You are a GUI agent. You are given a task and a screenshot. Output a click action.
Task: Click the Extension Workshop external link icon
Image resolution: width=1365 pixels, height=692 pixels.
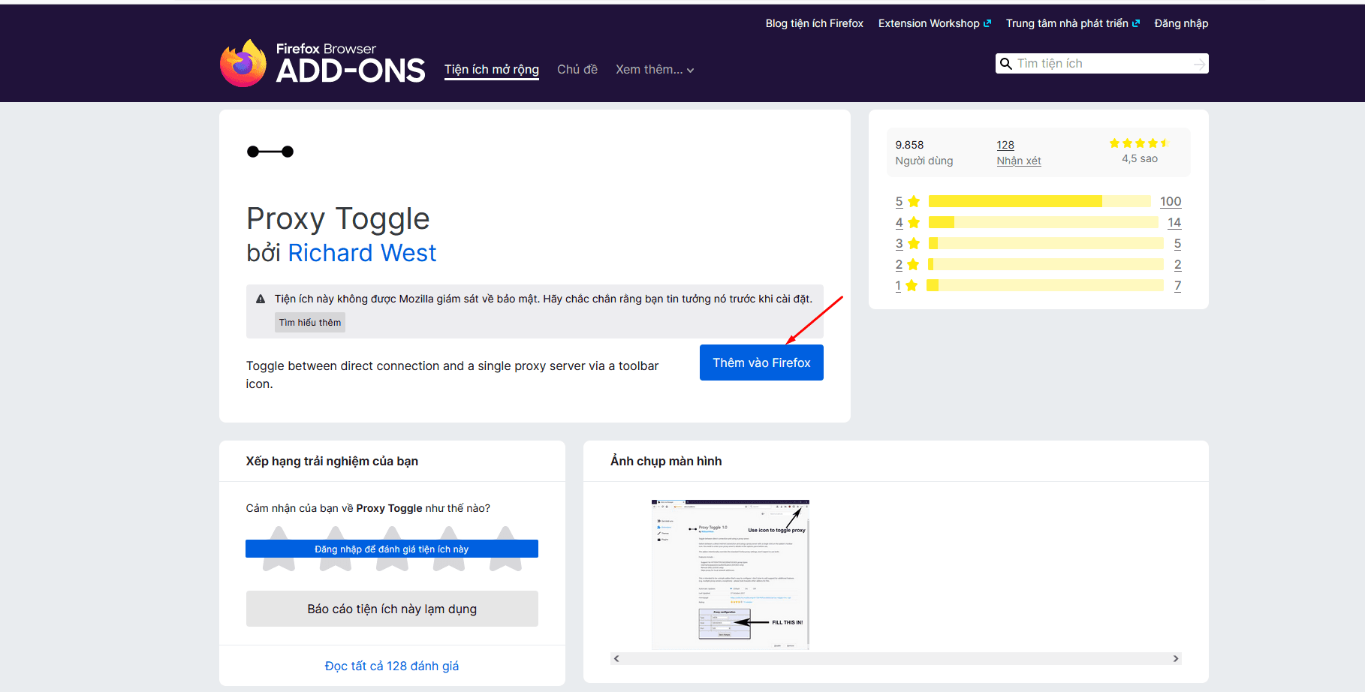[x=987, y=23]
